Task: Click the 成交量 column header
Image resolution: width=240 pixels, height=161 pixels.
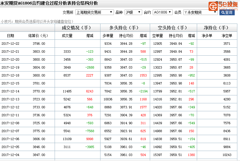Action: pos(67,36)
